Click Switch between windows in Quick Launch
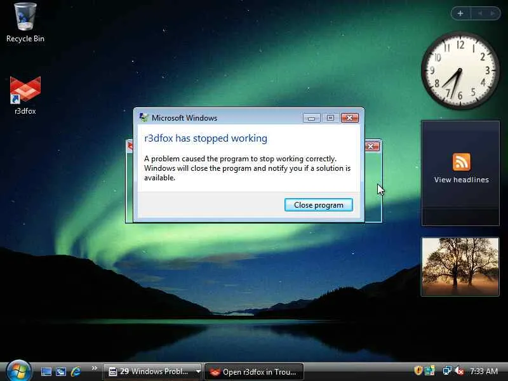Viewport: 508px width, 381px height. [60, 371]
